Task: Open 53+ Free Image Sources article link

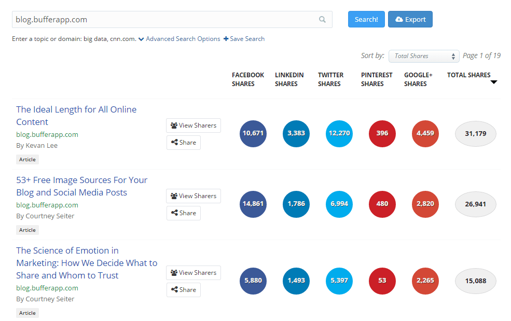Action: point(82,186)
